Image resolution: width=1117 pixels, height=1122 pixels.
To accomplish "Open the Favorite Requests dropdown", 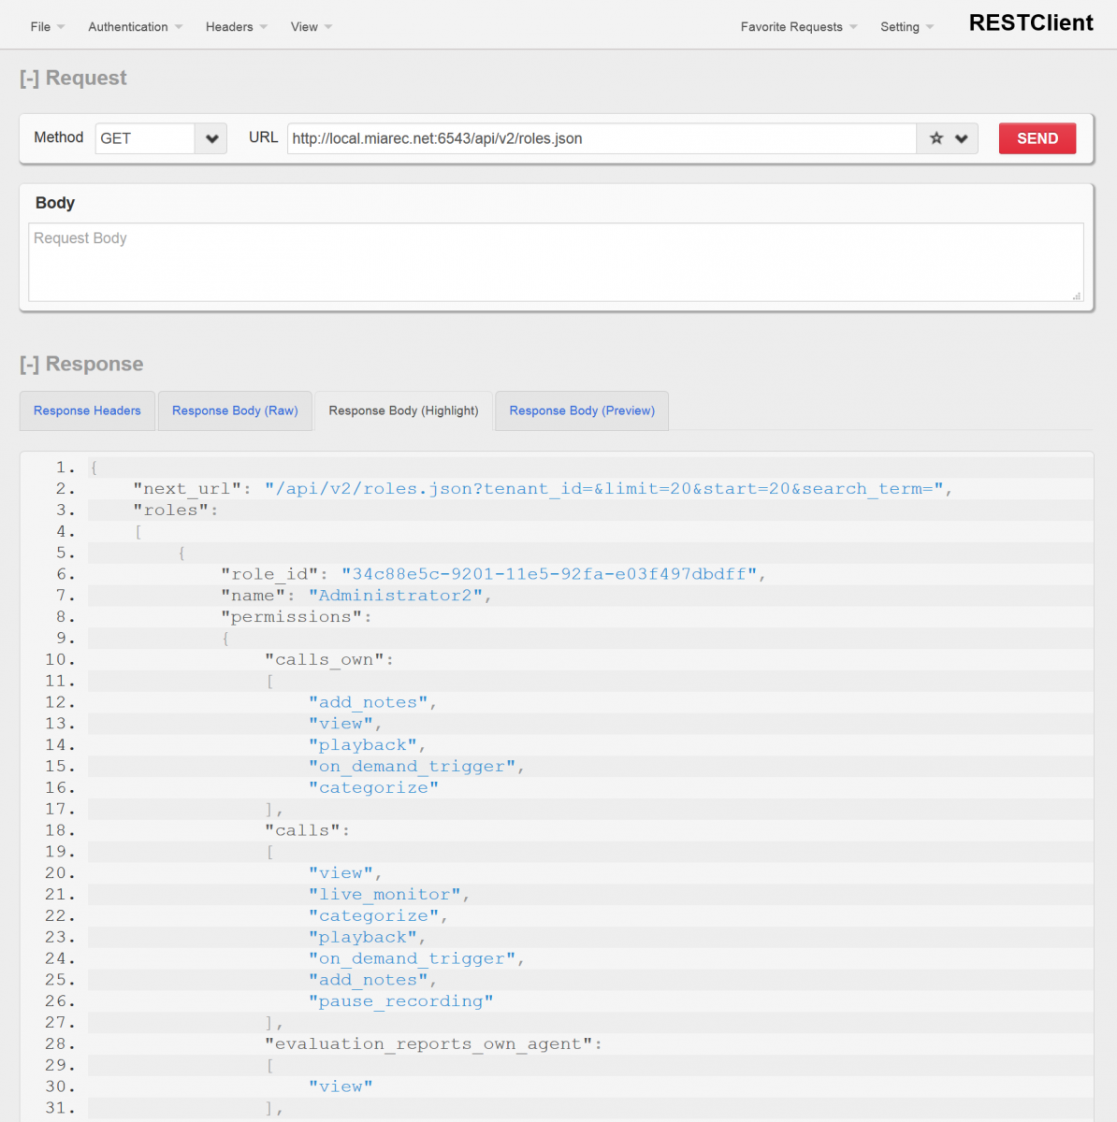I will [798, 26].
